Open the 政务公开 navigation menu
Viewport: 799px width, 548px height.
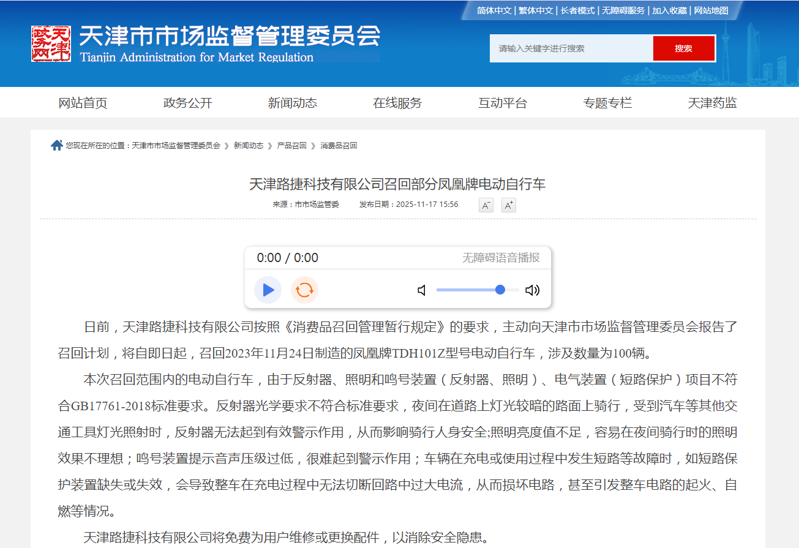[188, 103]
